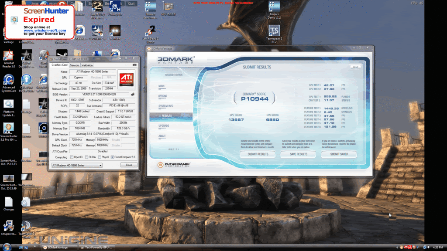447x251 pixels.
Task: Click the Release Date value Sep 23, 2009
Action: point(79,89)
